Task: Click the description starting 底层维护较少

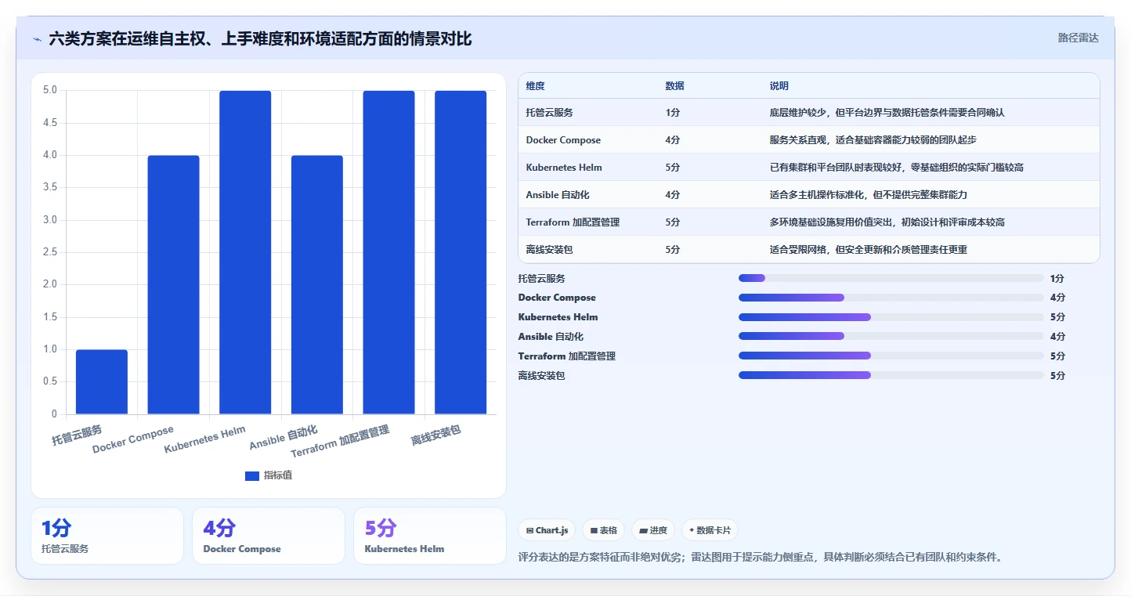Action: (887, 113)
